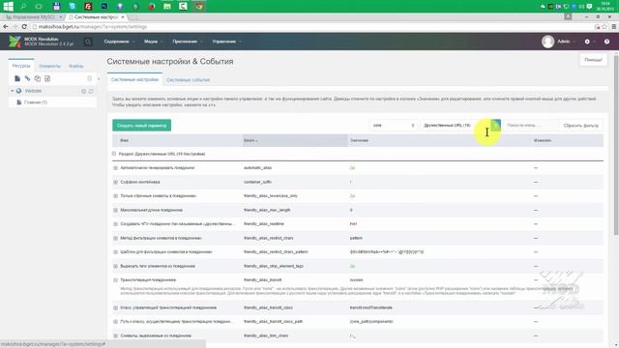619x348 pixels.
Task: Click the Нет value of friendly_alias_realtime
Action: coord(353,224)
